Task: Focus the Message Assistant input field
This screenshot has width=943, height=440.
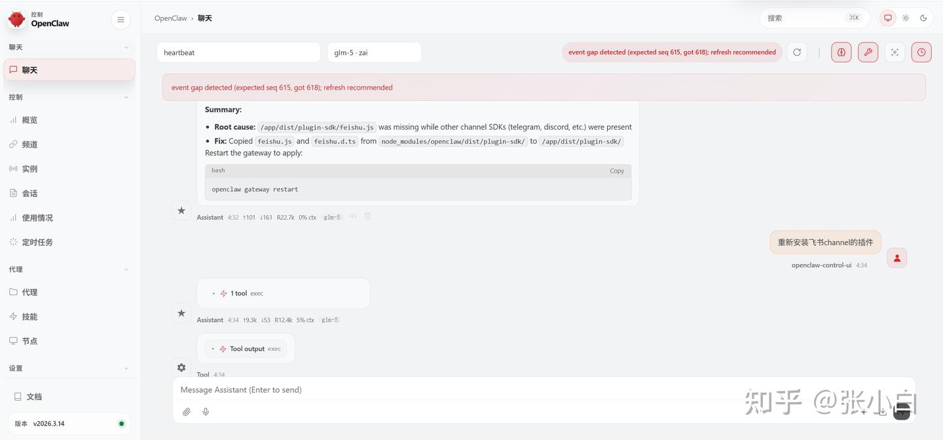Action: [x=458, y=390]
